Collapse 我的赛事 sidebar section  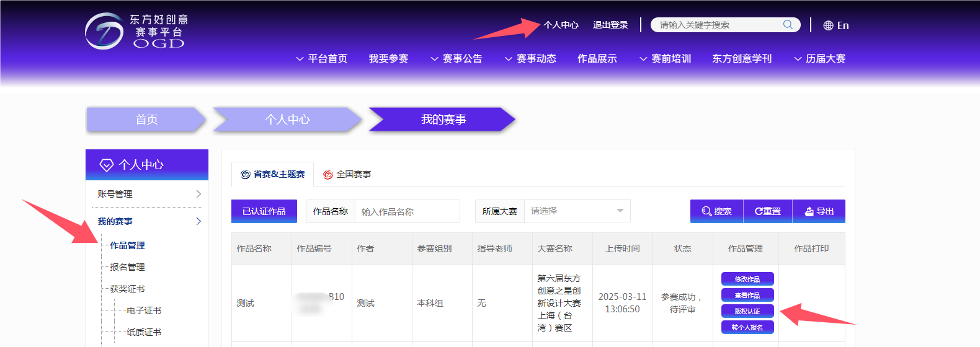pyautogui.click(x=149, y=221)
